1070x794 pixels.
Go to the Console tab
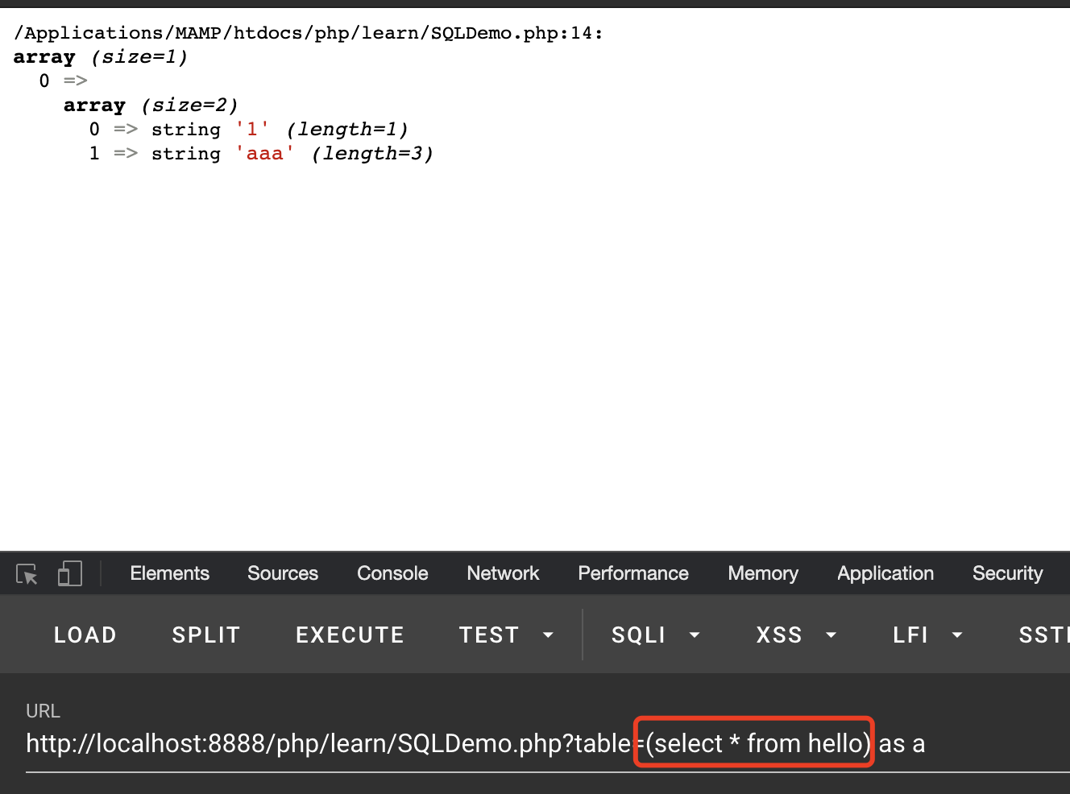click(392, 573)
